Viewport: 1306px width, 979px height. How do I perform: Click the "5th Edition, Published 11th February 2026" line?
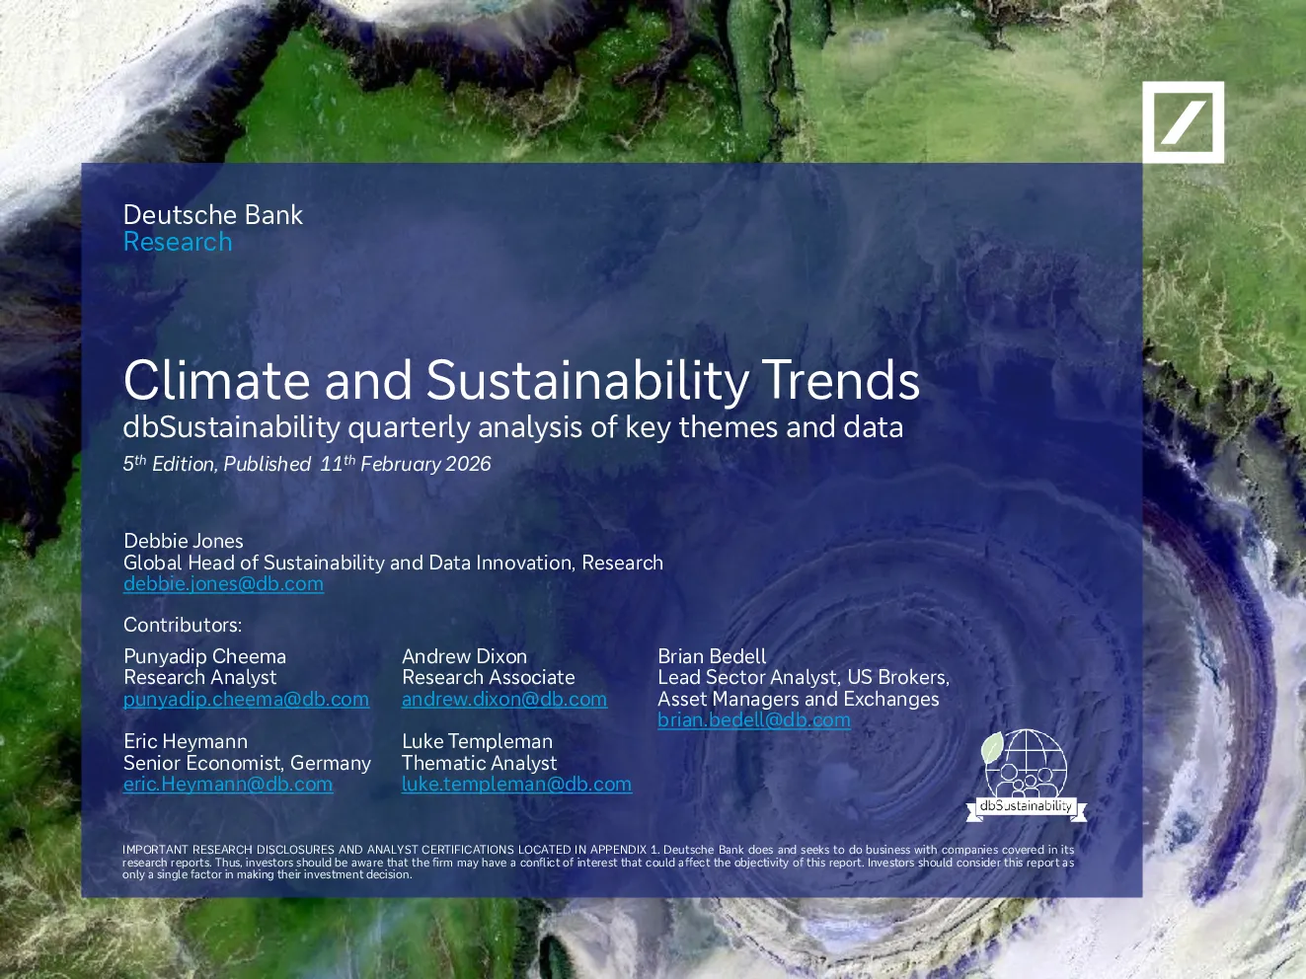click(307, 463)
